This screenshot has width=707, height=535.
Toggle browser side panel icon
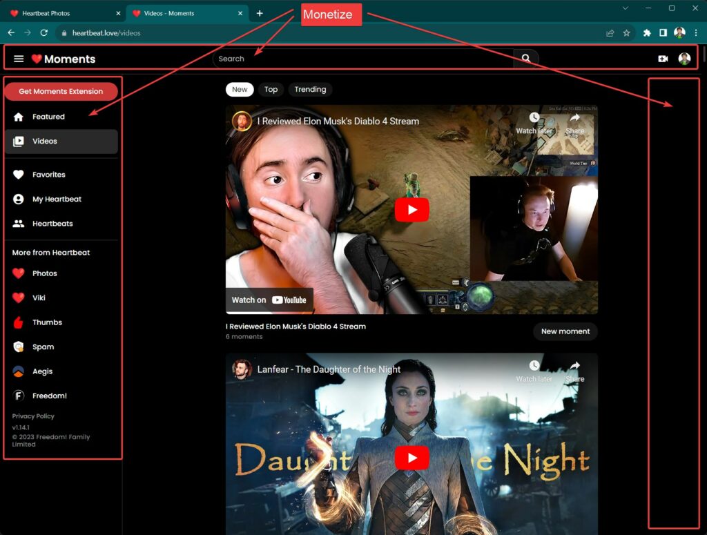[x=664, y=33]
